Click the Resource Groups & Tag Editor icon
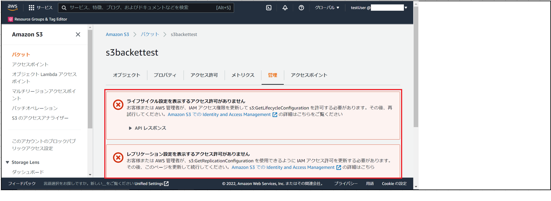 pyautogui.click(x=11, y=19)
